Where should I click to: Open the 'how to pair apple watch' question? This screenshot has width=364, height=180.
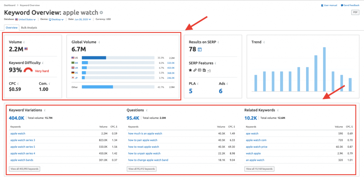143,140
